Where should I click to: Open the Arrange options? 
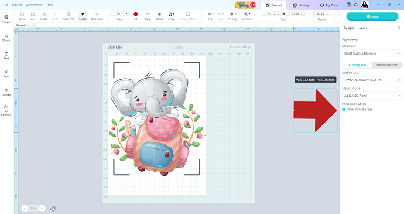point(232,16)
